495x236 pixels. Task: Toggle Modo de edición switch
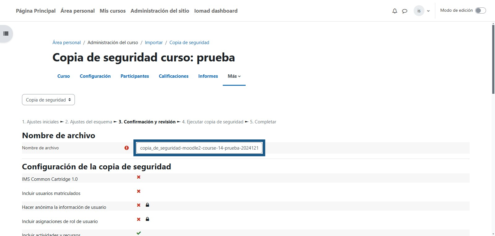(x=480, y=10)
